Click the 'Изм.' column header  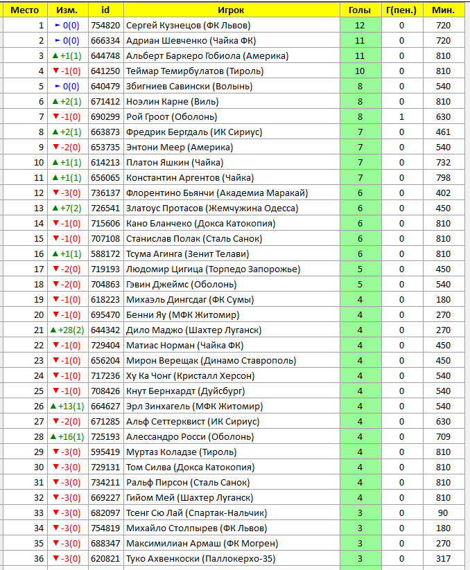click(68, 10)
